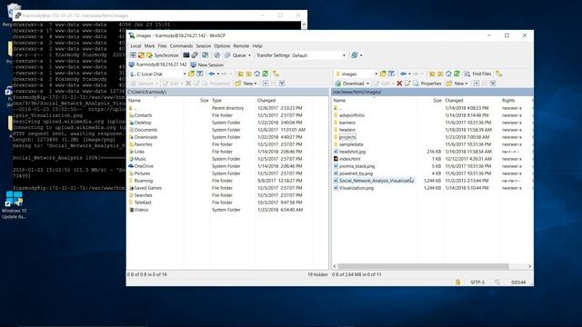Open the Help menu
Viewport: 582px width, 327px height.
(257, 46)
